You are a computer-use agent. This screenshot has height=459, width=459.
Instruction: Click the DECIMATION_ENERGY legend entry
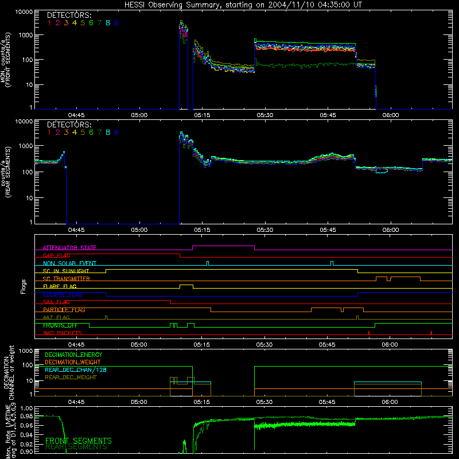click(x=73, y=355)
